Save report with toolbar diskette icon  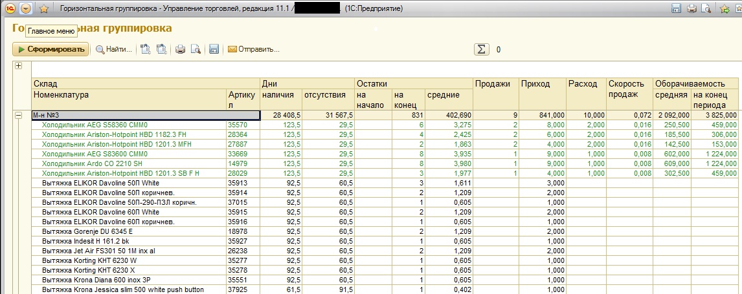[x=214, y=49]
